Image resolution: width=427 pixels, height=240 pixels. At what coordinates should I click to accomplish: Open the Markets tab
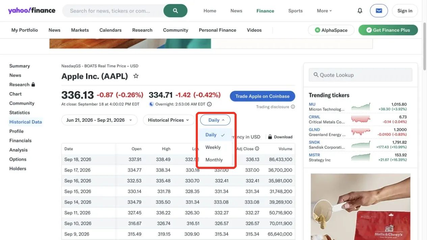point(80,30)
